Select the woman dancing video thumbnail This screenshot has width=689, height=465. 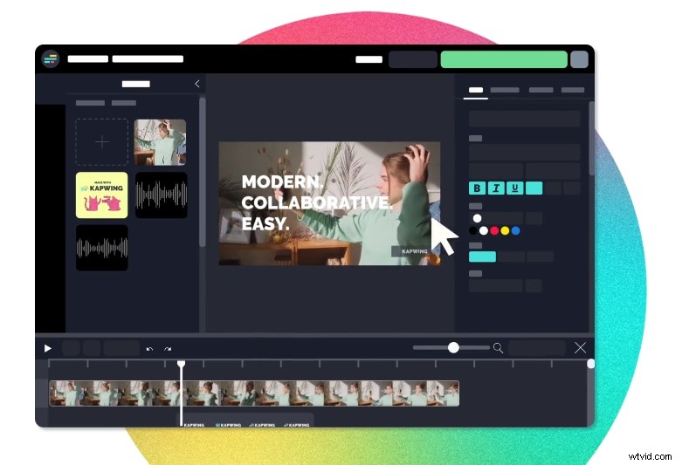160,142
